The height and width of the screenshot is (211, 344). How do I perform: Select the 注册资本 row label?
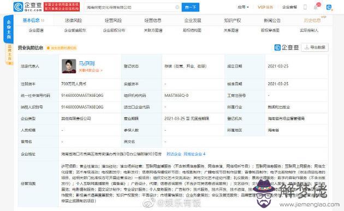click(28, 84)
